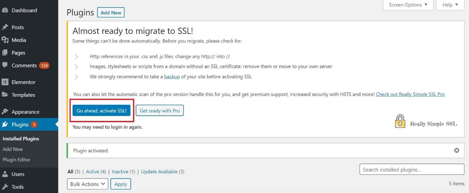Expand the Help panel

[450, 5]
